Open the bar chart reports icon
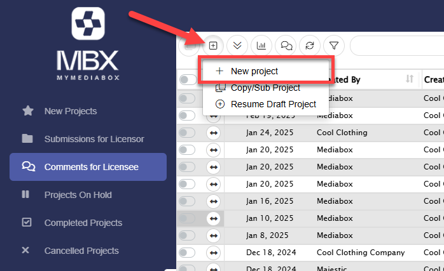Screen dimensions: 444x271 (x=261, y=46)
